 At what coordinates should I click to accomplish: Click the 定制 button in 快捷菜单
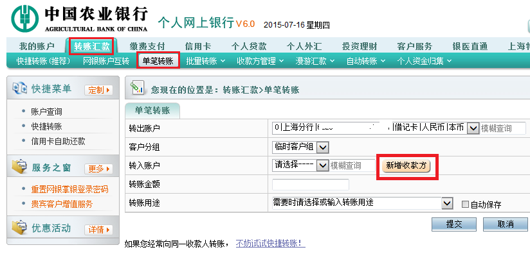(x=98, y=90)
